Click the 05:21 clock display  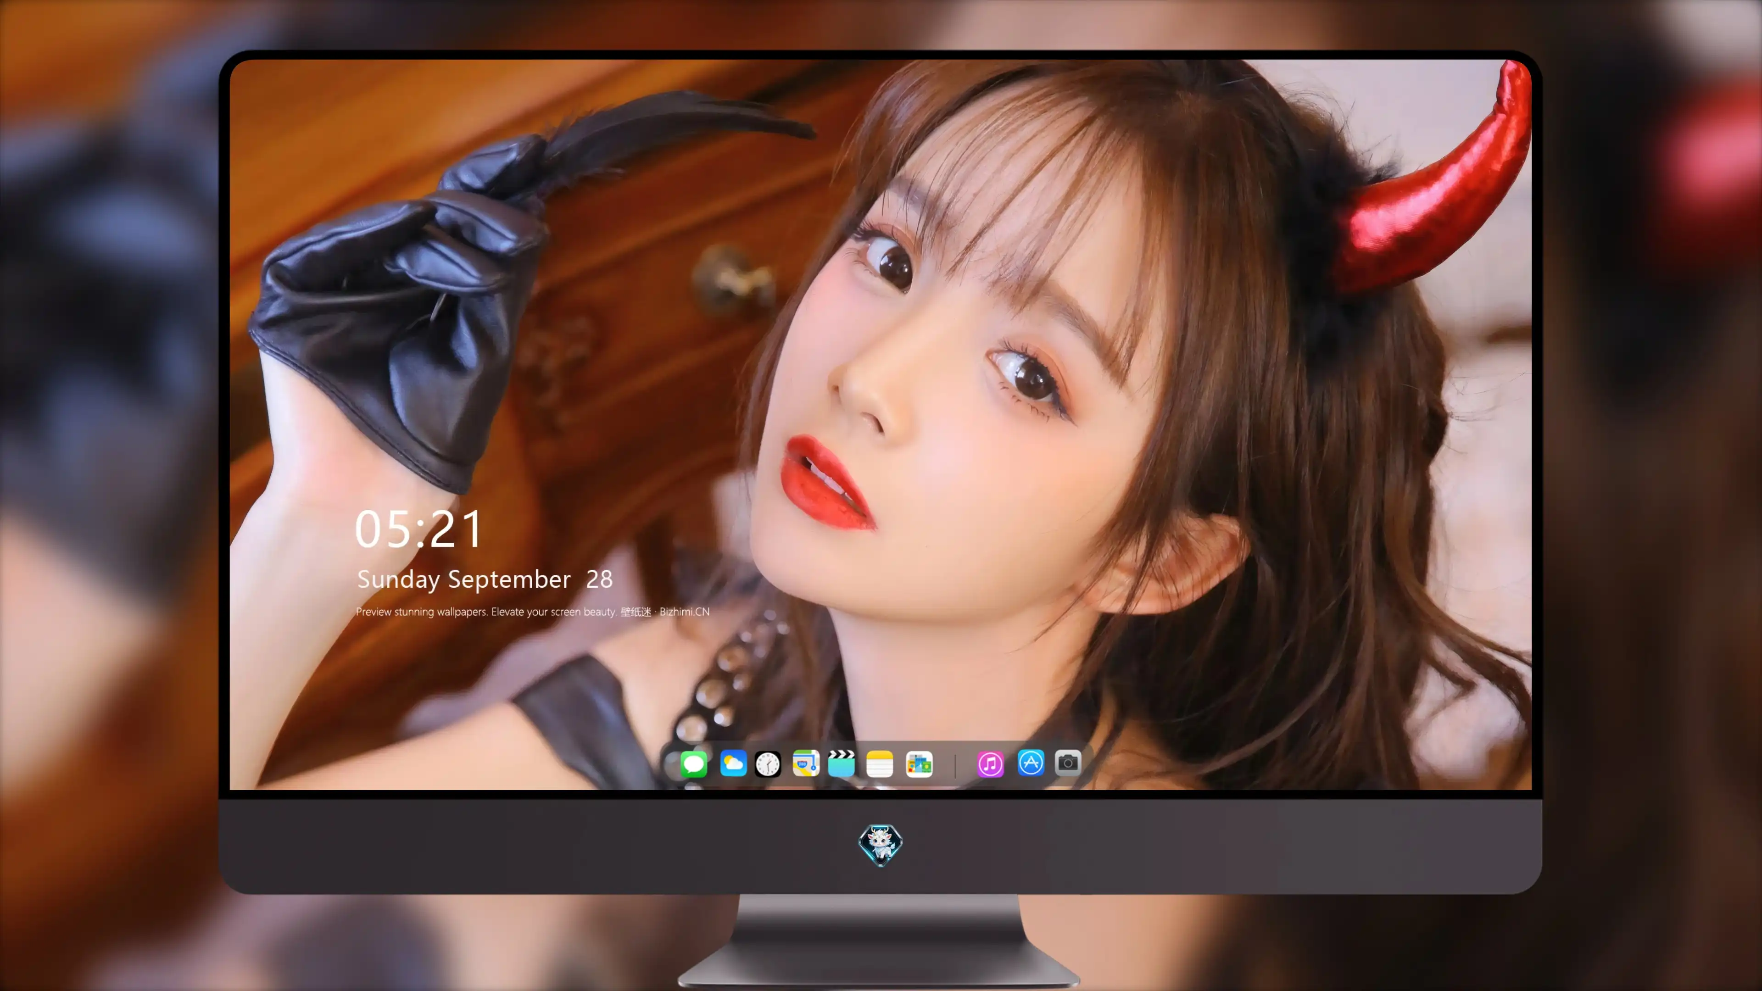click(418, 529)
